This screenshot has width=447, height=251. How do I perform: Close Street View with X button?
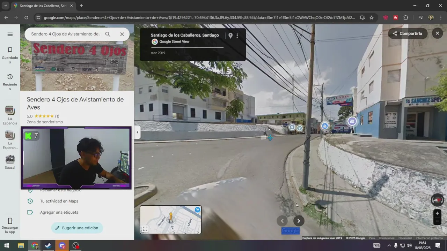pyautogui.click(x=437, y=33)
